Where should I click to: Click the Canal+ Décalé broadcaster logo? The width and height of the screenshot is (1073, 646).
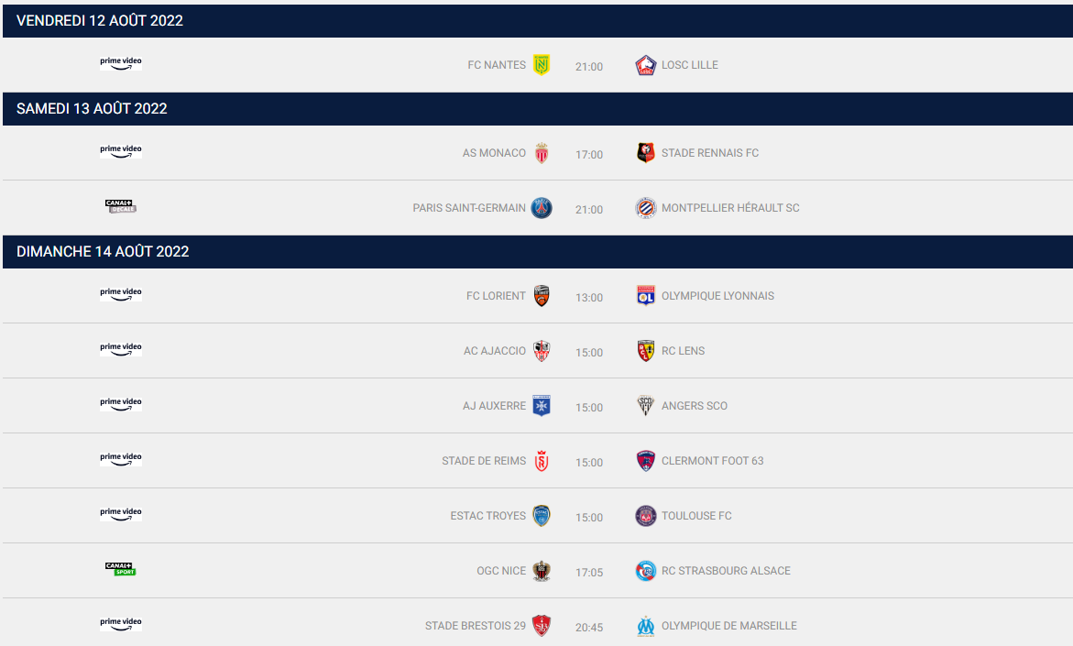pos(121,207)
